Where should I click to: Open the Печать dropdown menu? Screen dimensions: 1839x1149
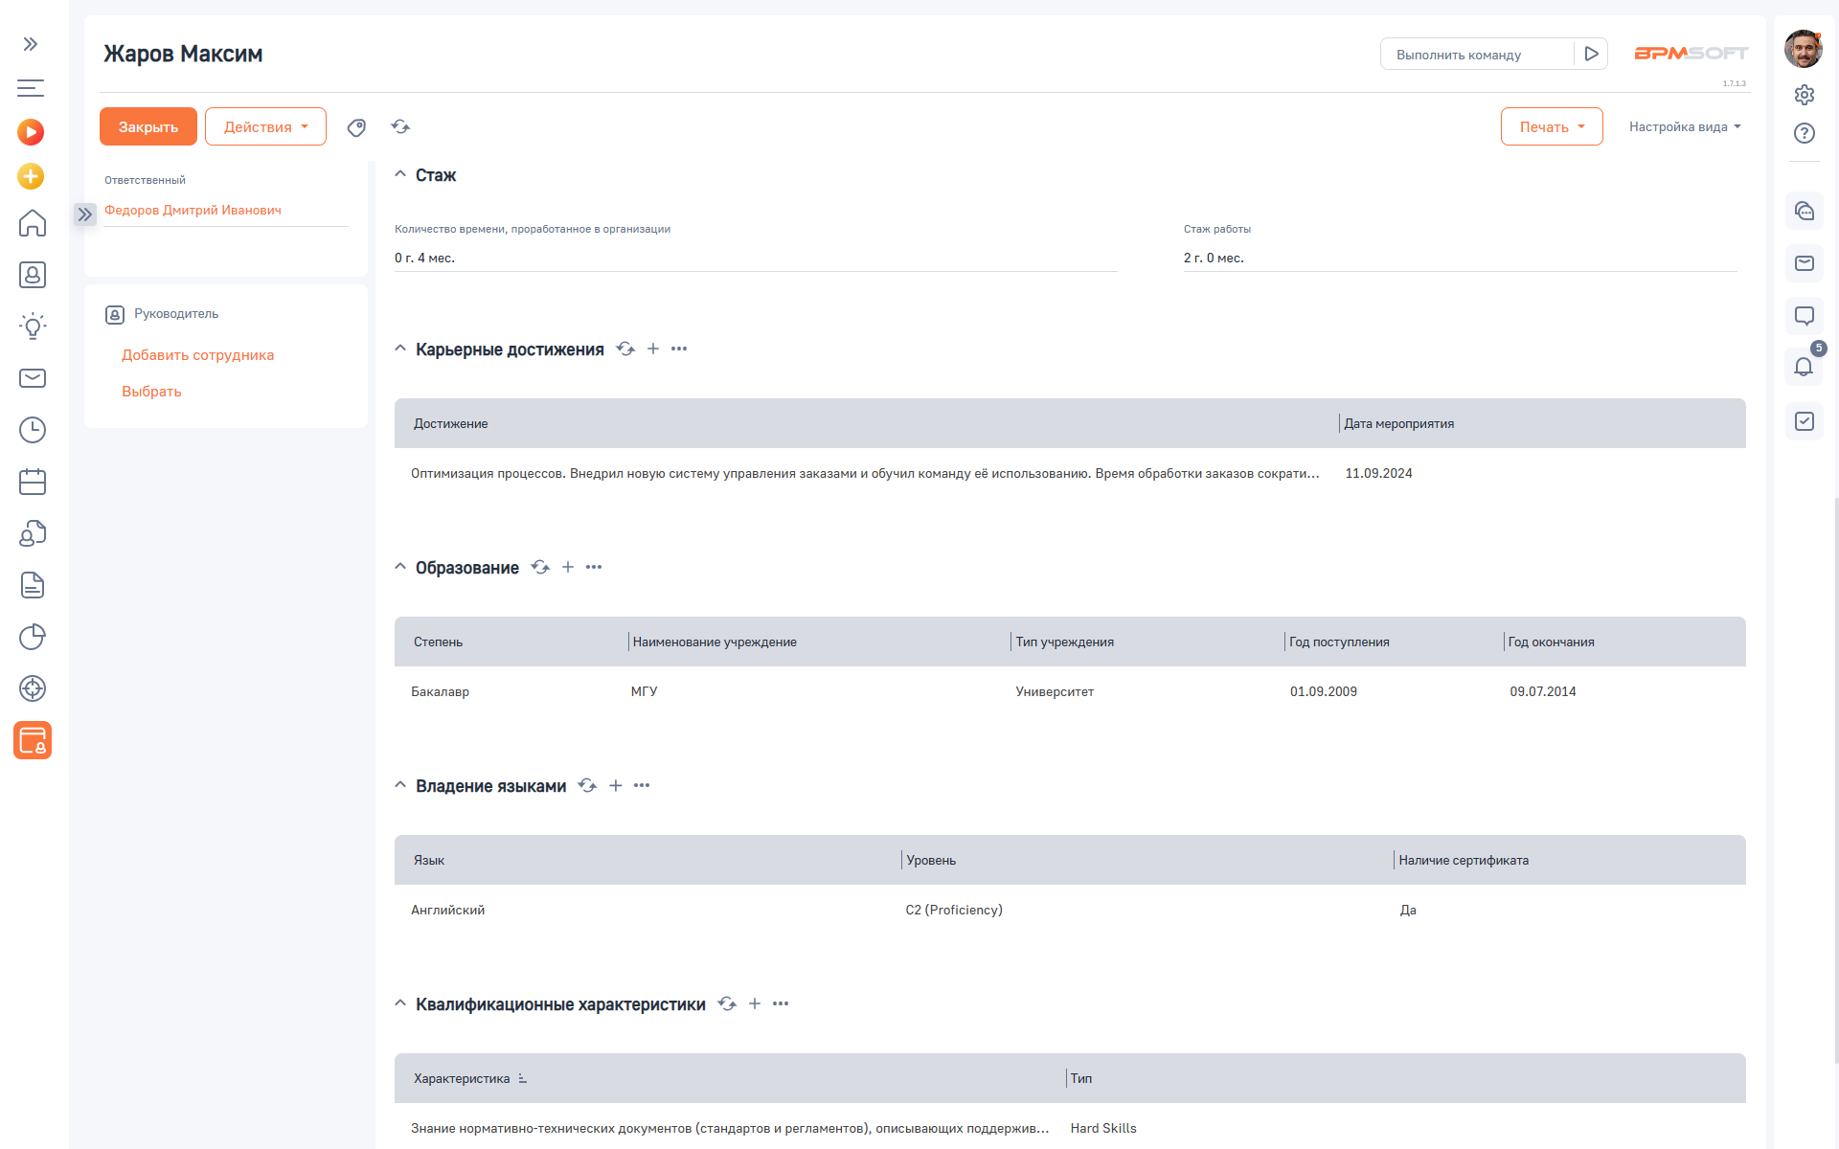coord(1551,126)
